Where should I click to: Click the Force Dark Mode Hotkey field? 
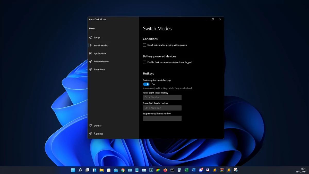[162, 108]
